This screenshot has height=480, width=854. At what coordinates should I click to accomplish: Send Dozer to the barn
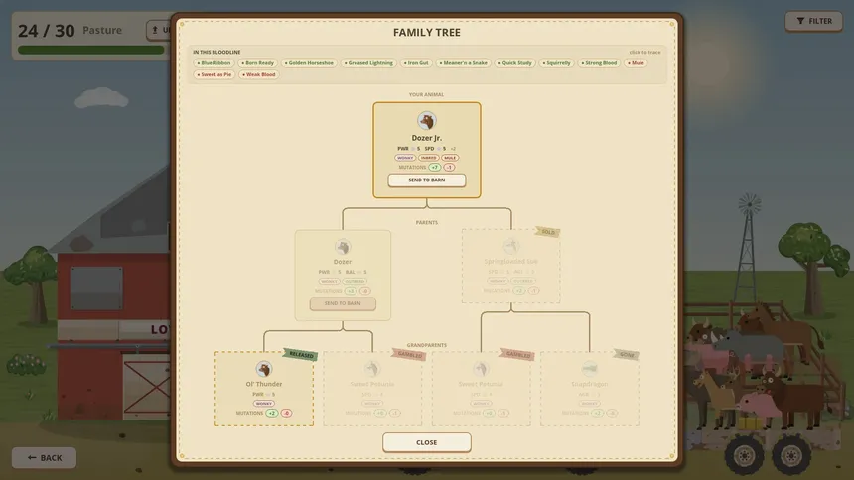pos(343,303)
